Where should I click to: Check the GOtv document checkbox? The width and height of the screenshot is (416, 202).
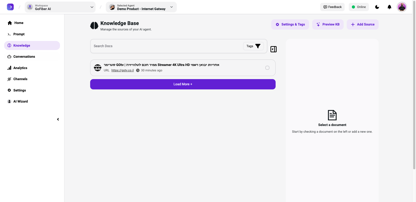[x=267, y=68]
